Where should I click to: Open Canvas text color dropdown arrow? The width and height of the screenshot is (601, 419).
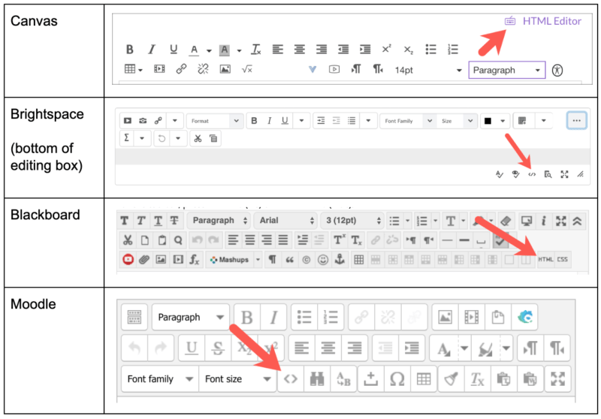click(209, 50)
